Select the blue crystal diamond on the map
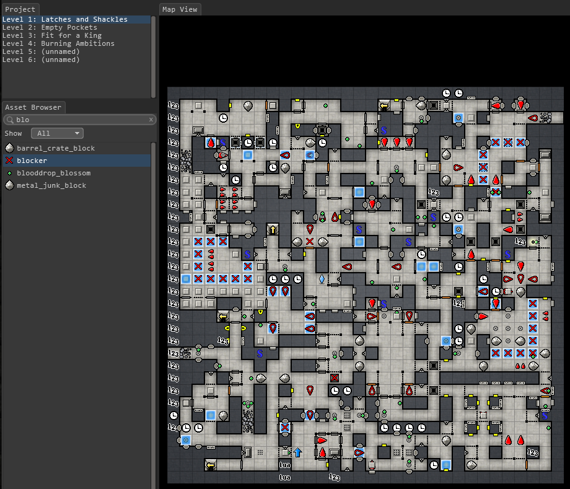570x489 pixels. (322, 279)
